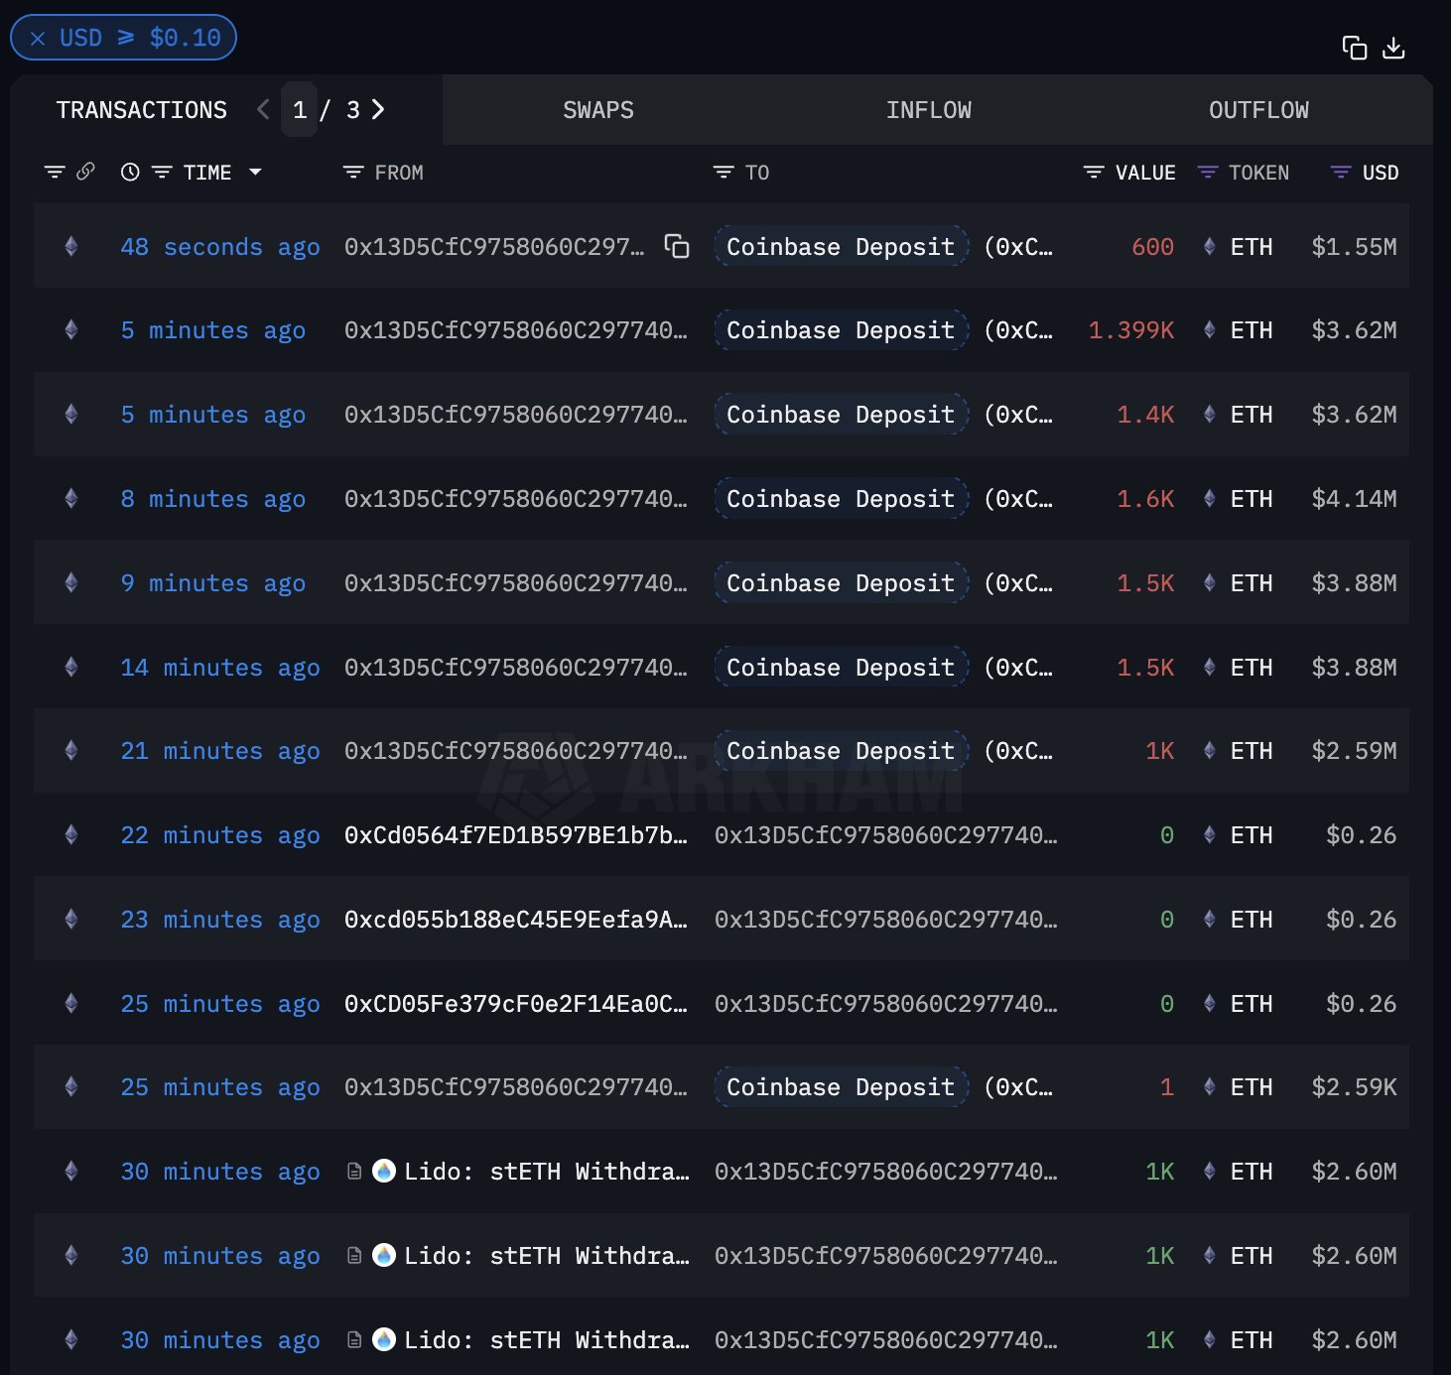Click sender address 0xcd055b188eC45E9Eefa9A…

pos(516,920)
